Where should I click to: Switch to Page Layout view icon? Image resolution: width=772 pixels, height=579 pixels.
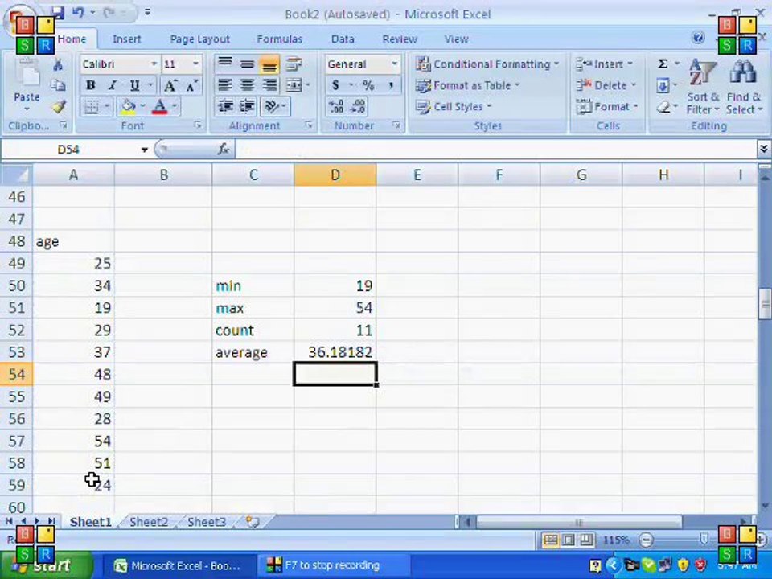click(x=569, y=540)
